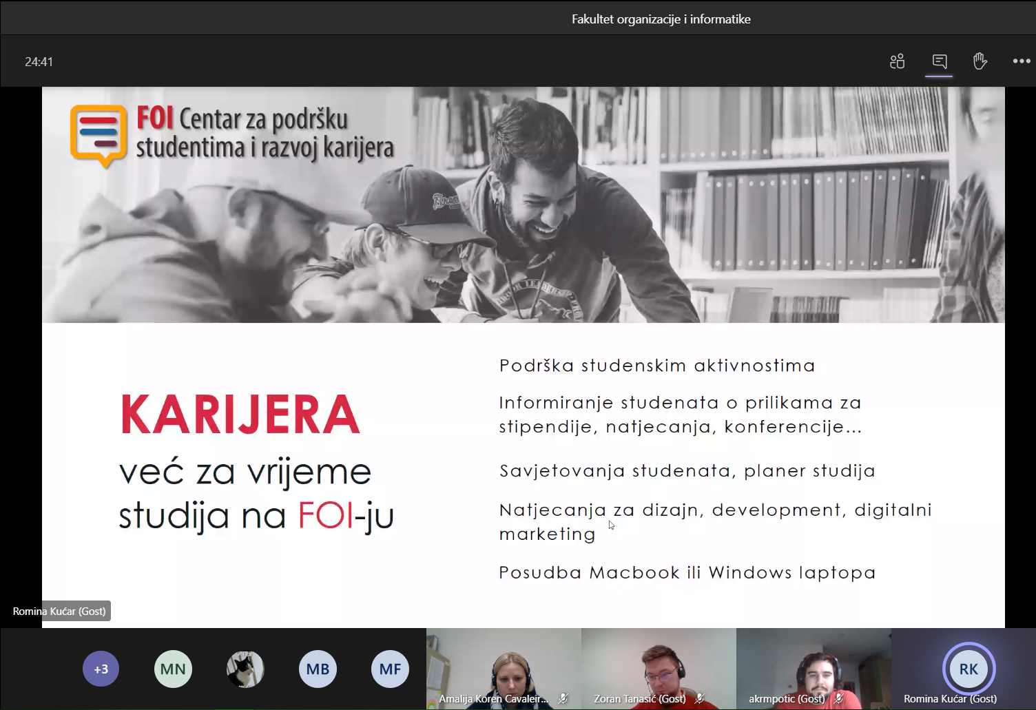Click the KARIJERA heading on the slide
Viewport: 1036px width, 710px height.
(240, 415)
